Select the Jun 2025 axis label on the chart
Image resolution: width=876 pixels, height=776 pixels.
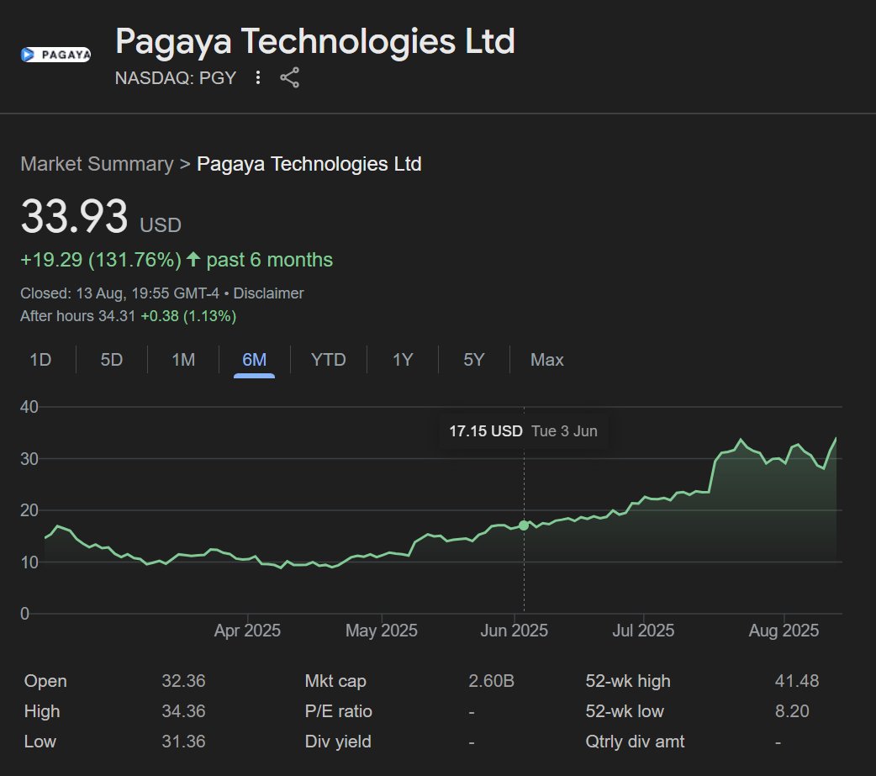coord(515,631)
